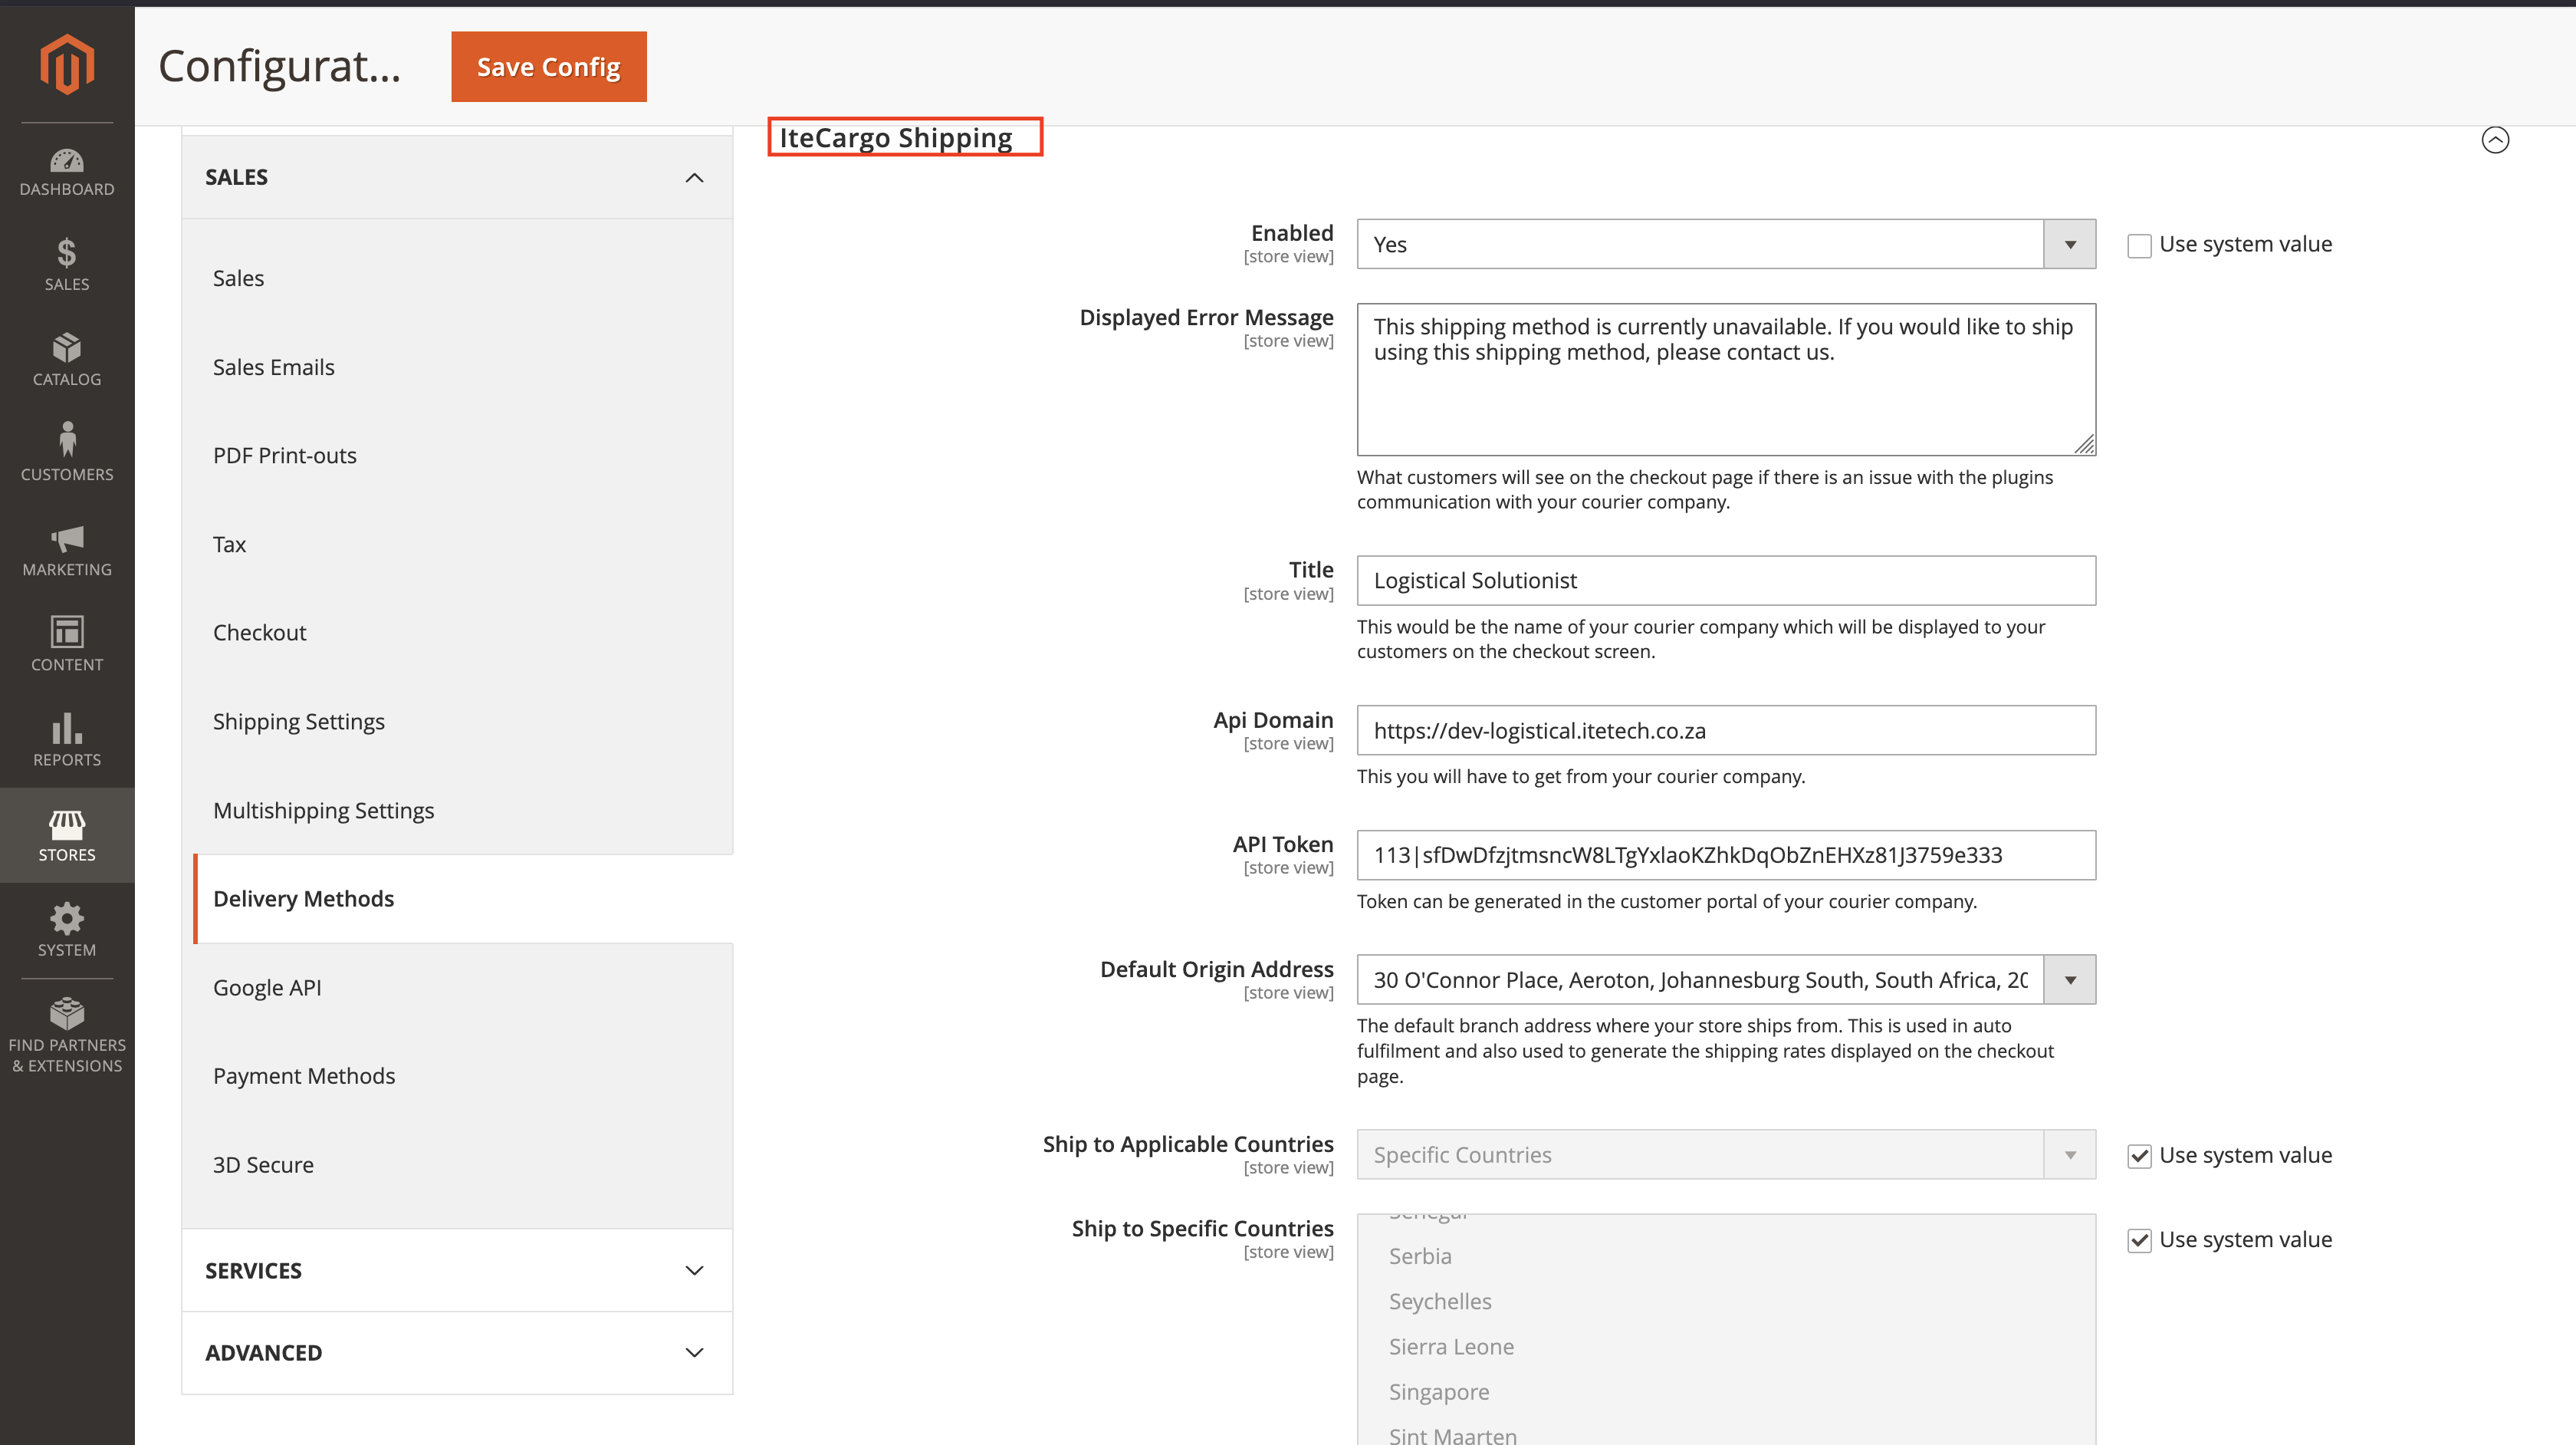
Task: Select the Sales sidebar icon
Action: [66, 263]
